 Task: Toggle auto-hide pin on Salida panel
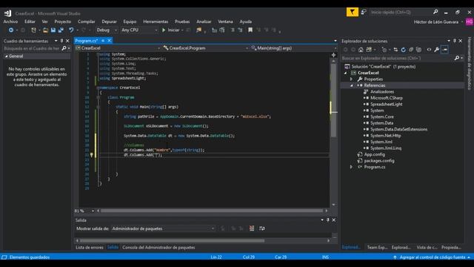(x=327, y=220)
